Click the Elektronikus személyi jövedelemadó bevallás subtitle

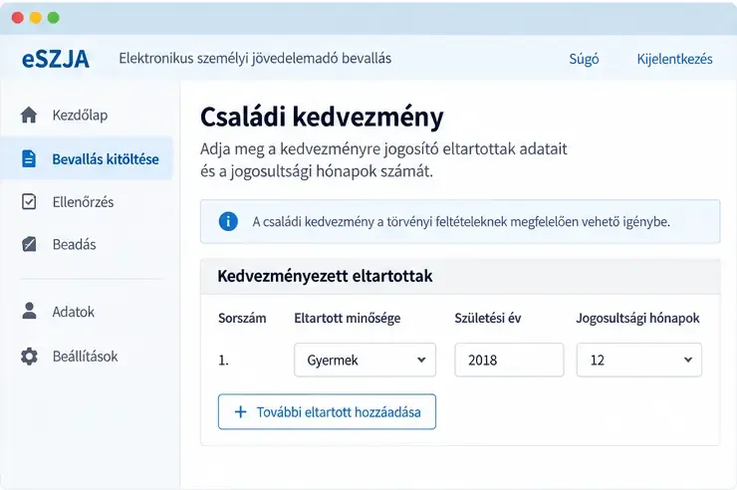coord(255,58)
